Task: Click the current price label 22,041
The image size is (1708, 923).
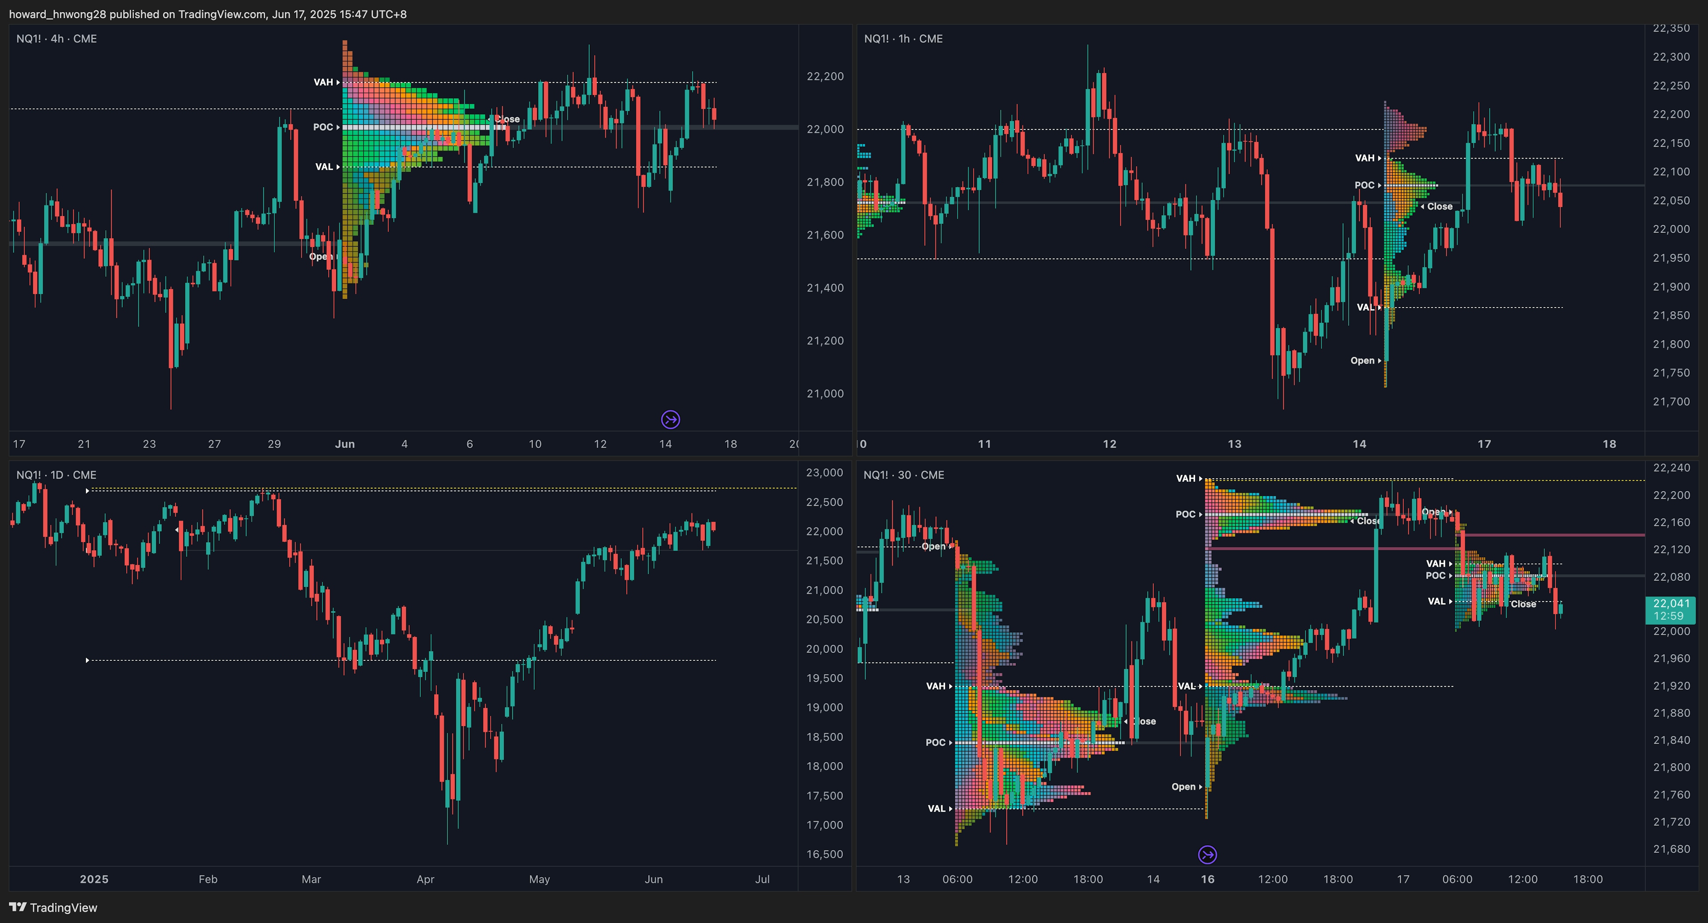Action: [1671, 603]
